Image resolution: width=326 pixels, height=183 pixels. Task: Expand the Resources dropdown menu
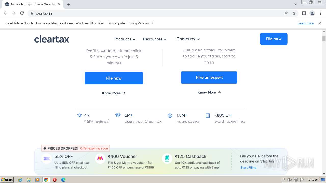[155, 39]
